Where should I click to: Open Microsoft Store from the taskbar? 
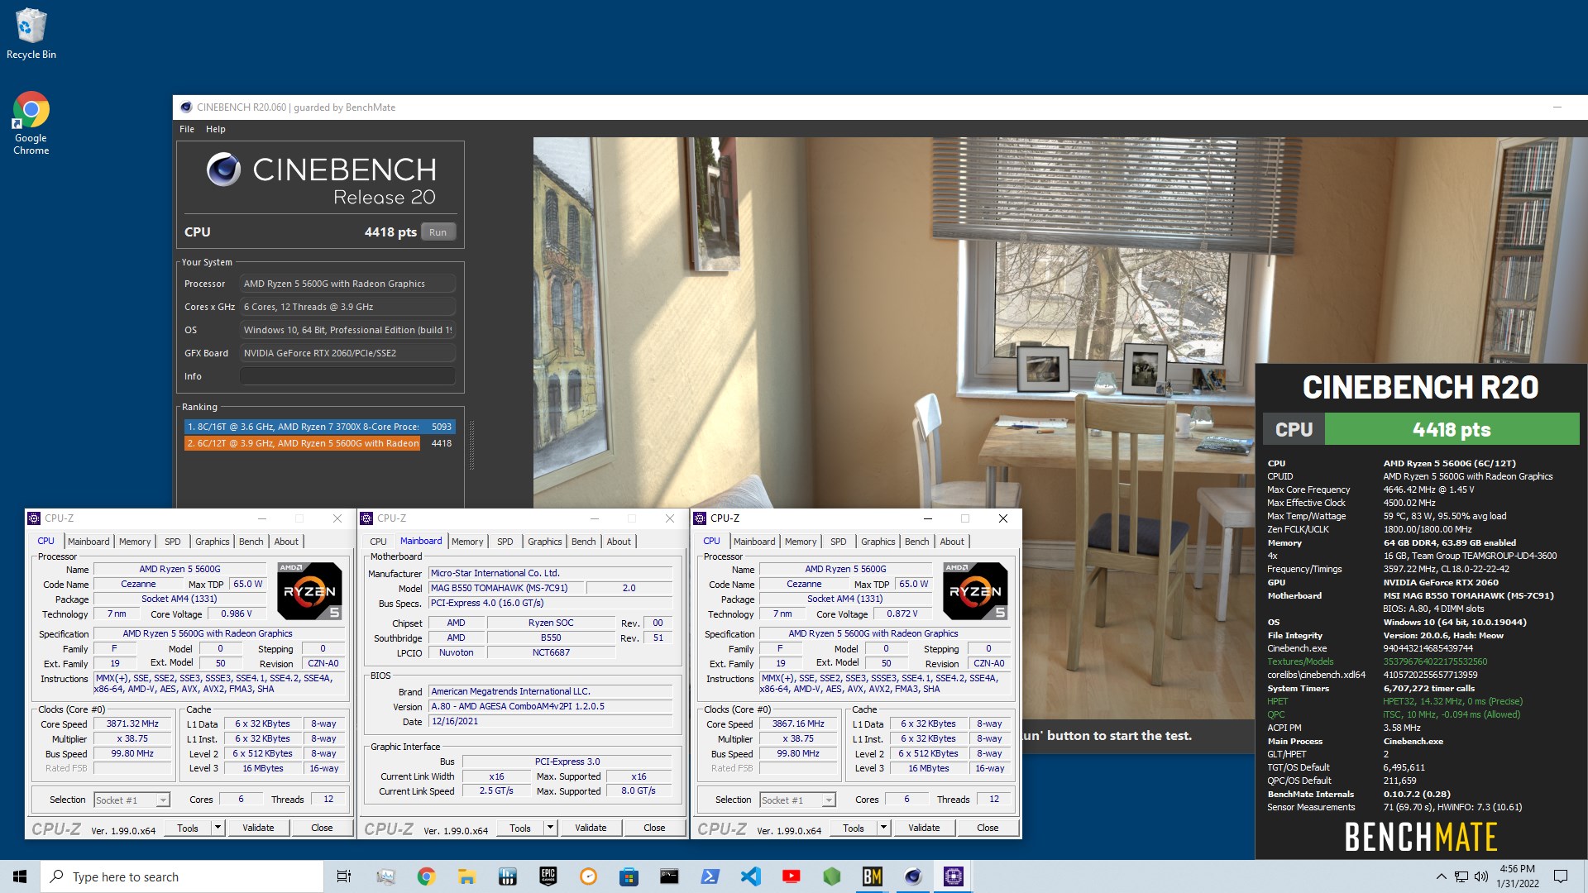(629, 876)
